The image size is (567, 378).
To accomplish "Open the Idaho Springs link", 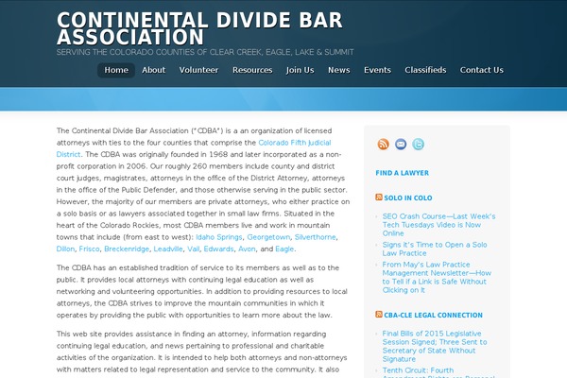I will tap(219, 237).
